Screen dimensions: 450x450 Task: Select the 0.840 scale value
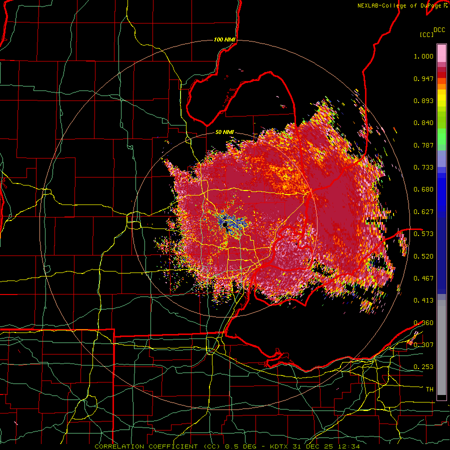tap(423, 123)
